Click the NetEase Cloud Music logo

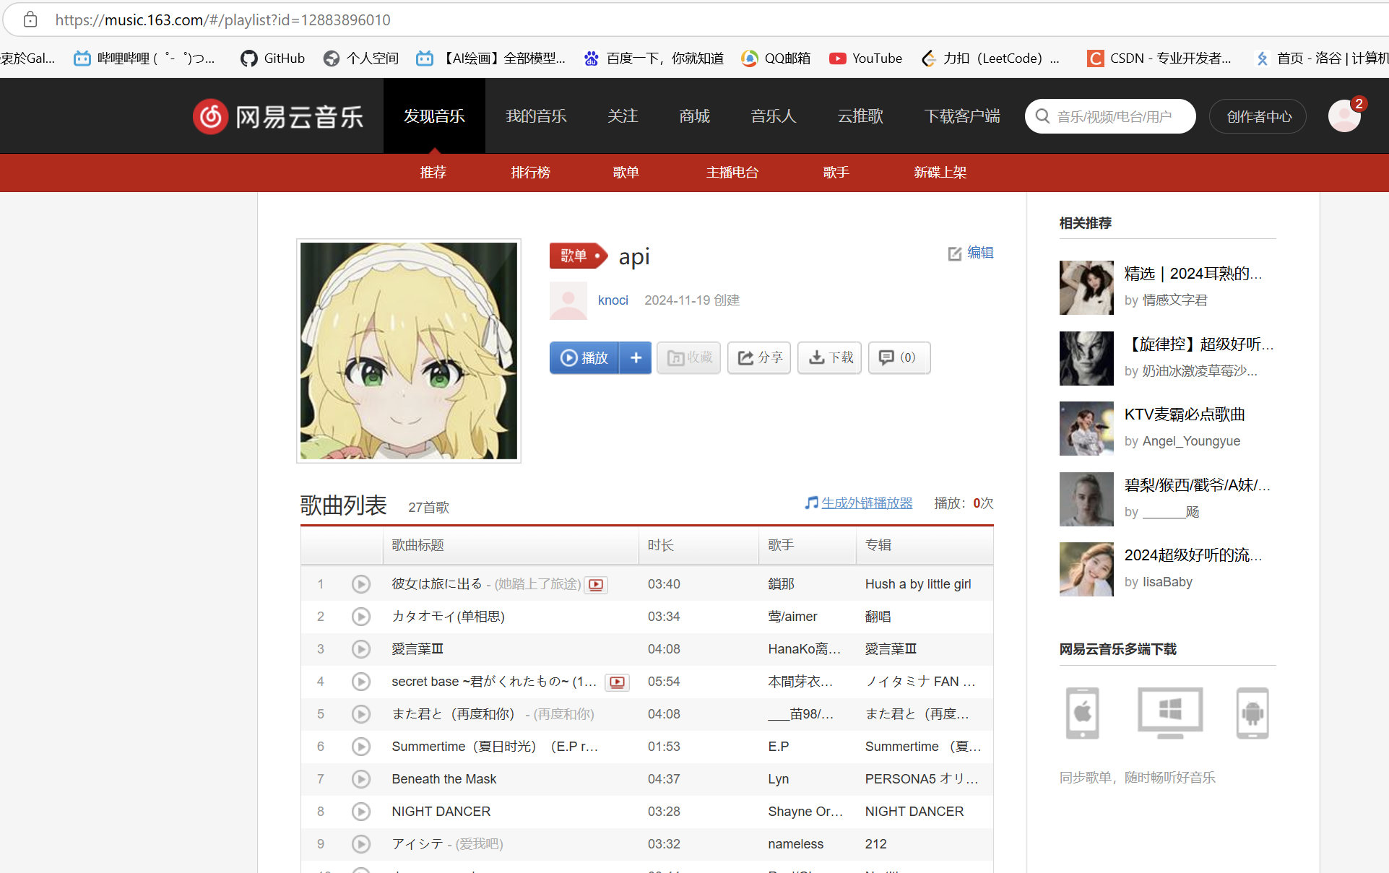pyautogui.click(x=278, y=116)
